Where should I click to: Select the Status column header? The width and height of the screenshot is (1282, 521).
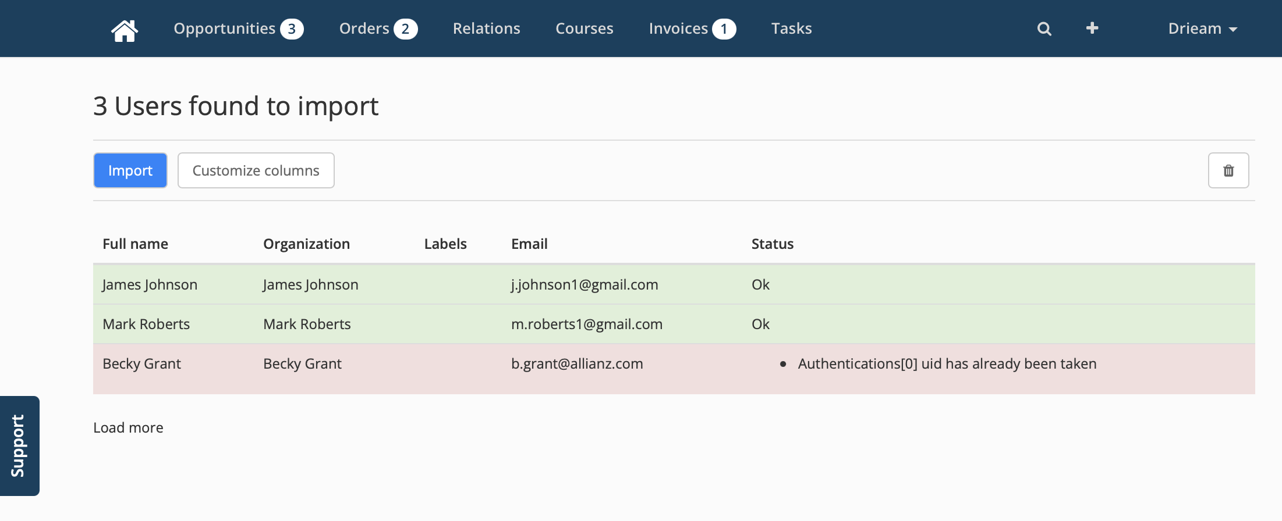click(x=773, y=244)
